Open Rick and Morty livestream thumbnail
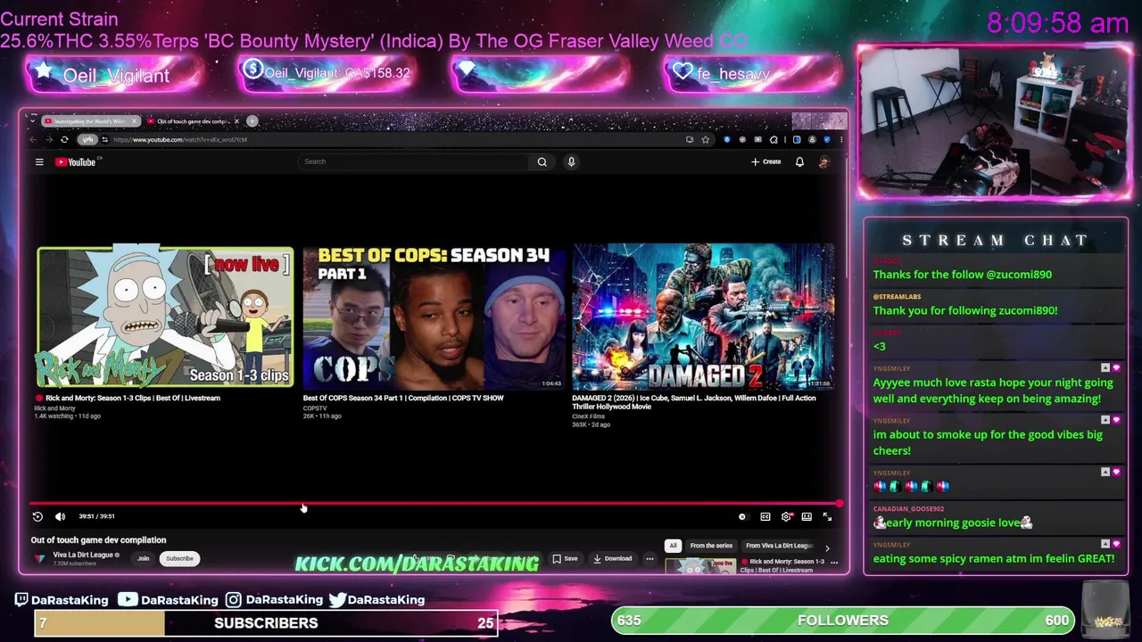Screen dimensions: 1142x642 (165, 317)
